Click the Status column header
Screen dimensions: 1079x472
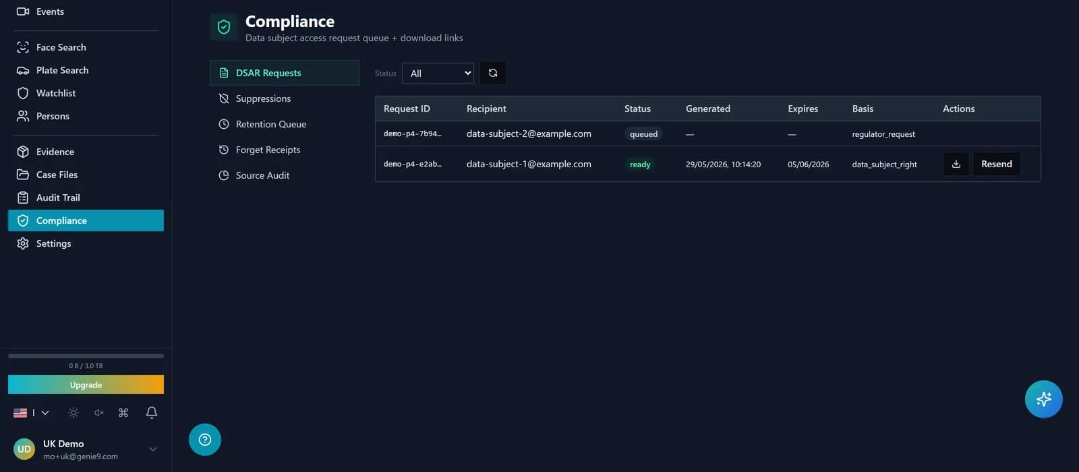[x=637, y=109]
